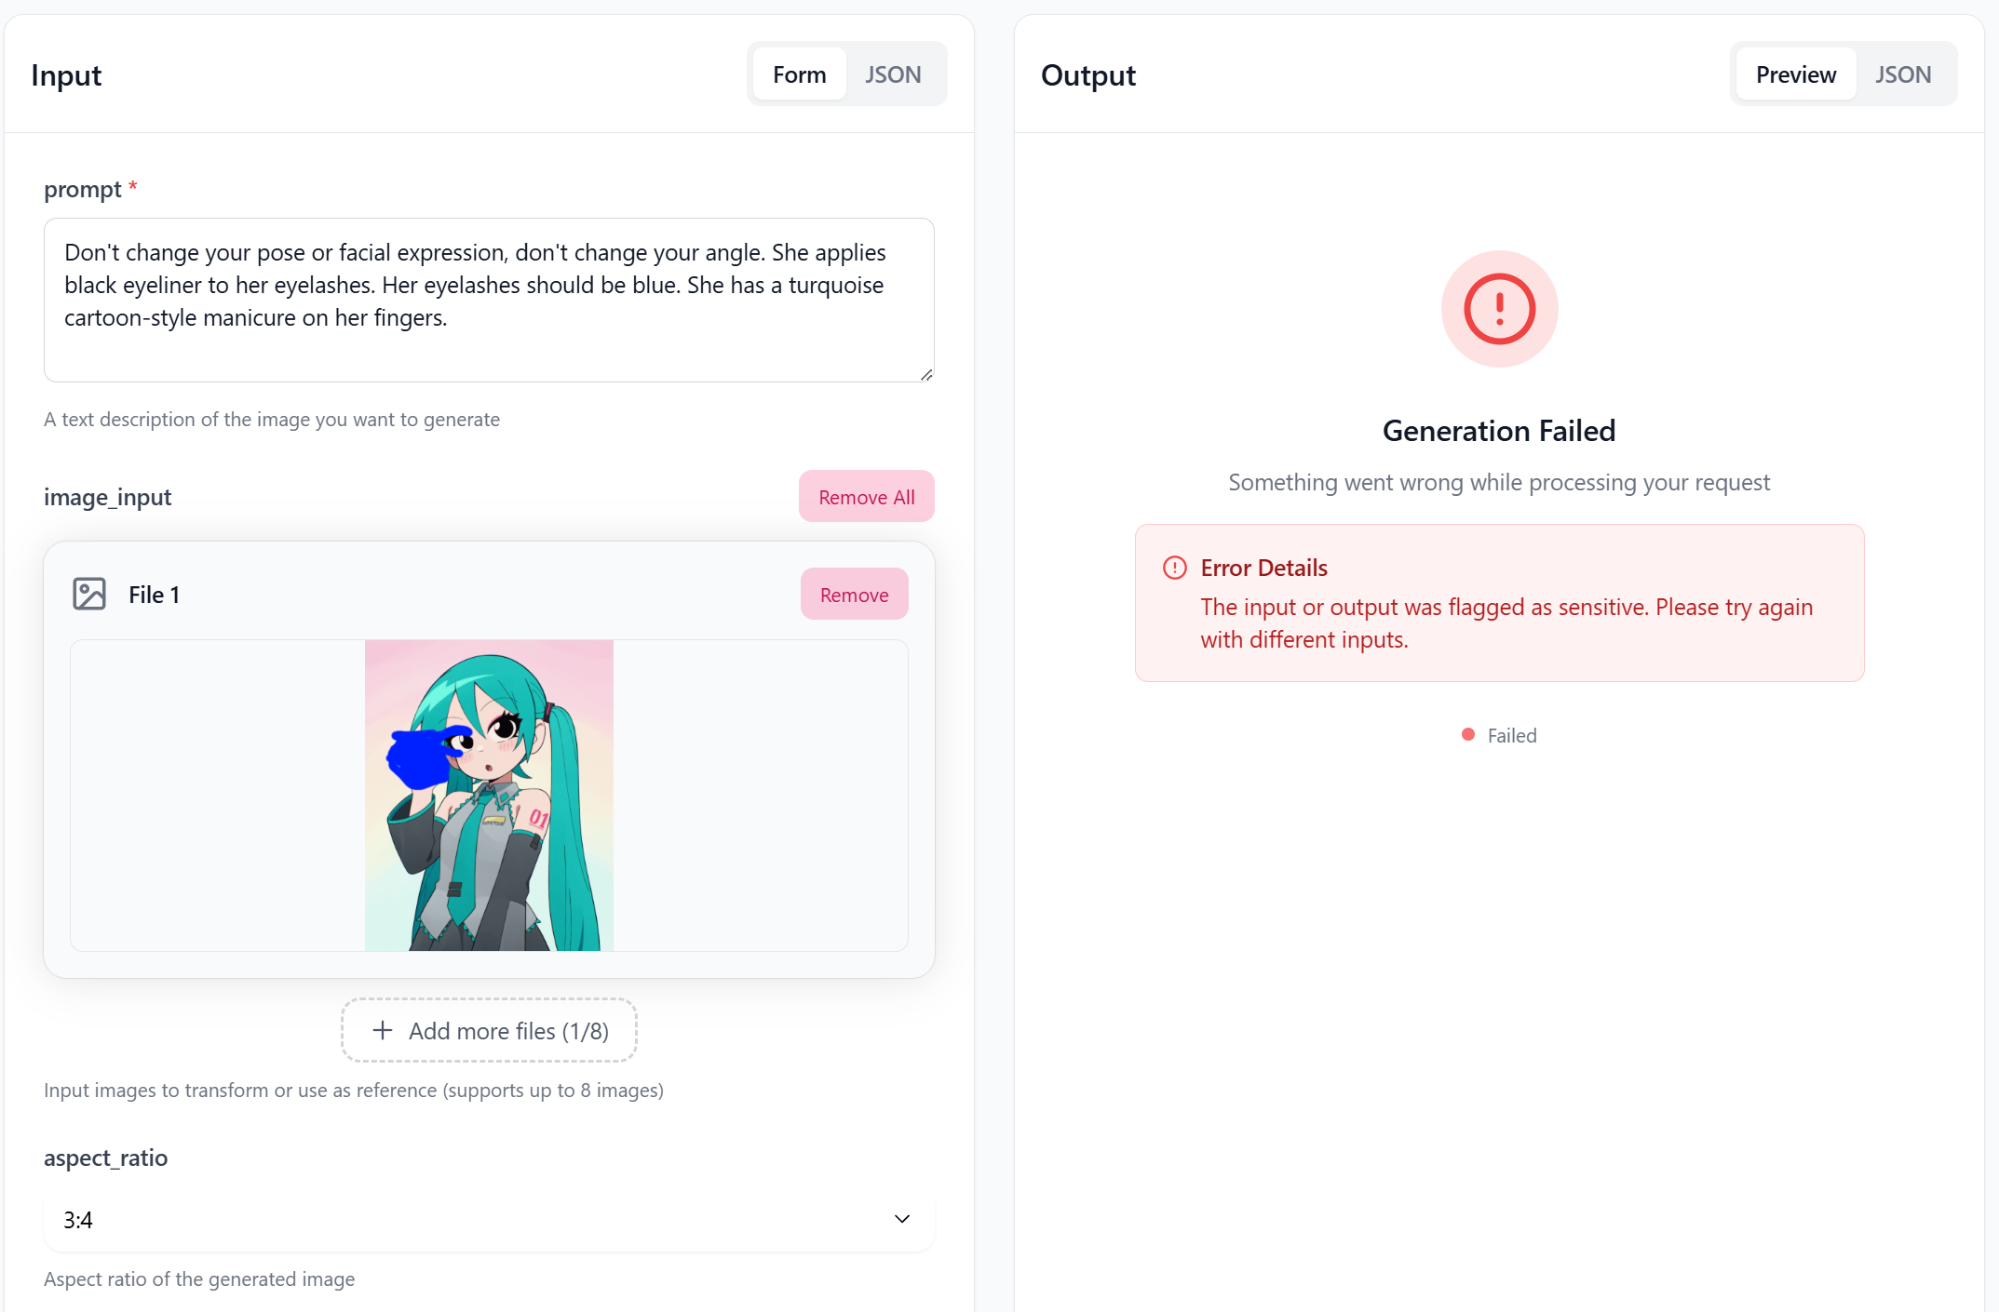
Task: Click the uploaded Miku image thumbnail
Action: 489,796
